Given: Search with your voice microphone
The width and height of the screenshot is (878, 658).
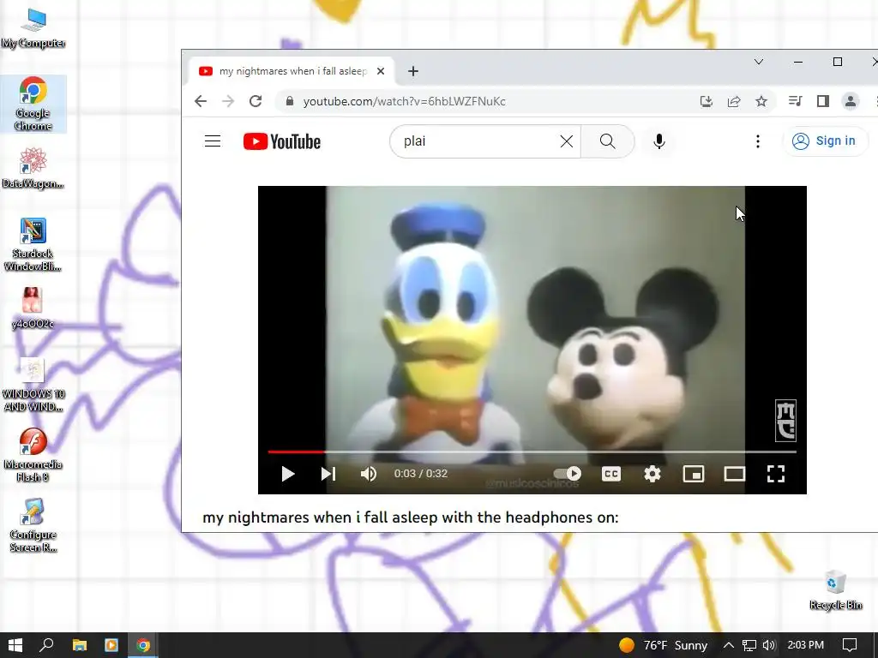Looking at the screenshot, I should [659, 141].
